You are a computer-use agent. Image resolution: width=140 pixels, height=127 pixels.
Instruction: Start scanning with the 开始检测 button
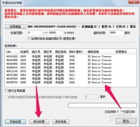pos(15,122)
